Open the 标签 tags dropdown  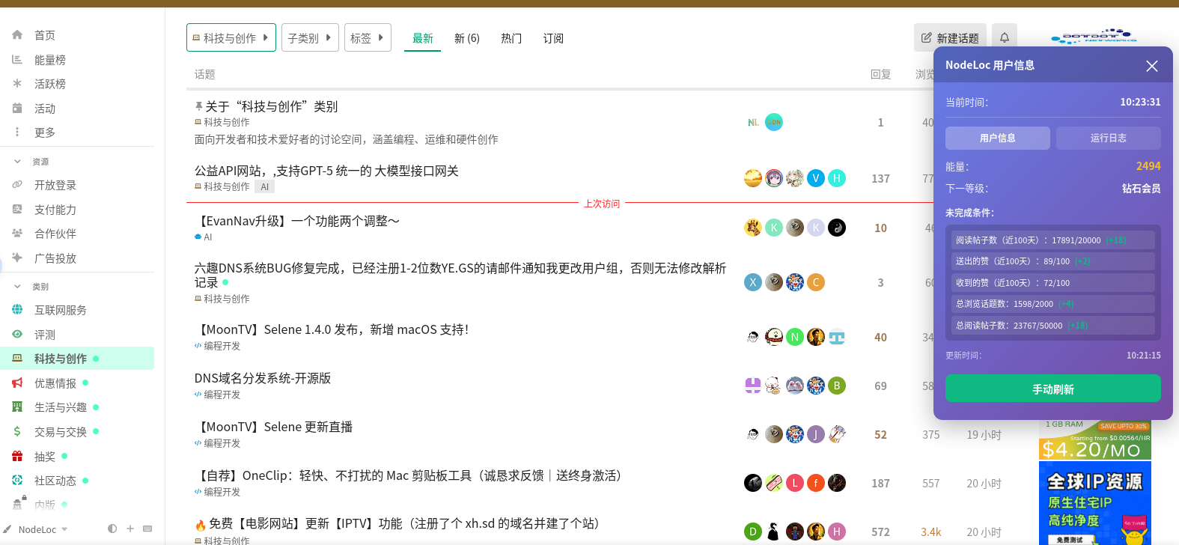pyautogui.click(x=367, y=37)
